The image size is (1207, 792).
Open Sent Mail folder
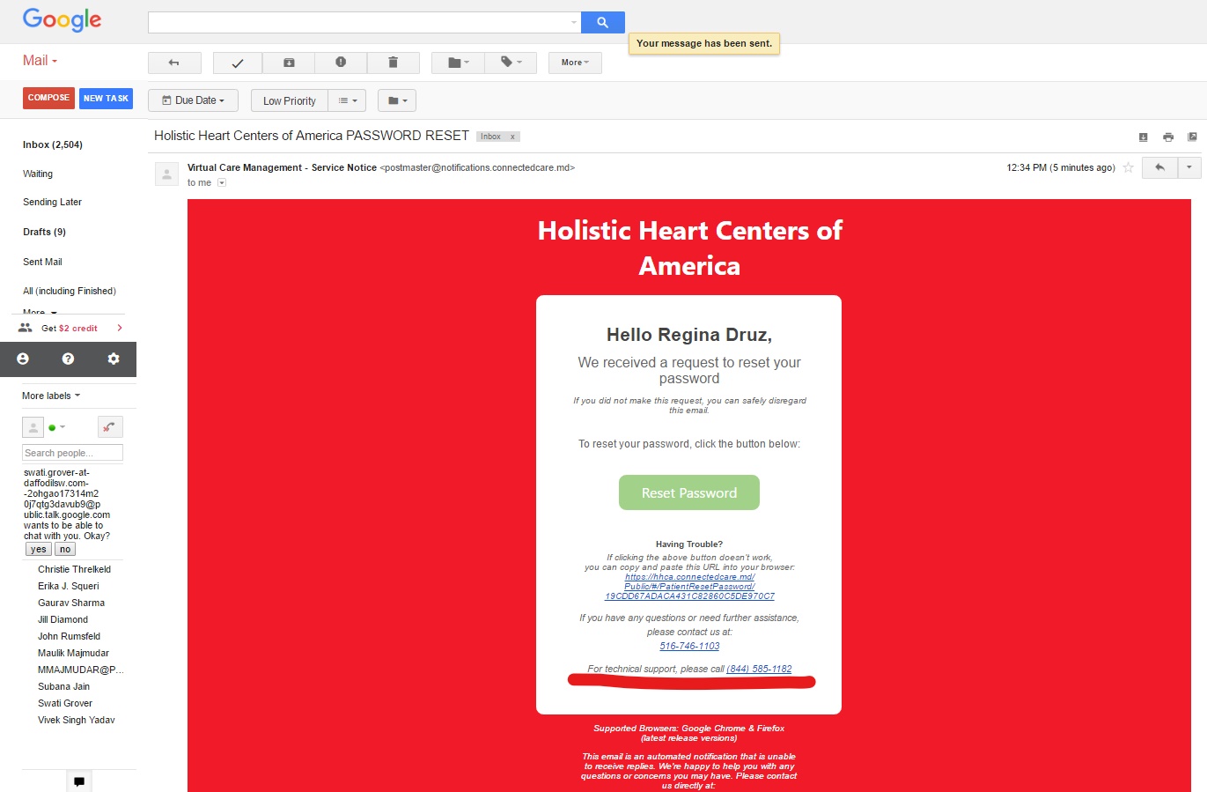pos(42,262)
